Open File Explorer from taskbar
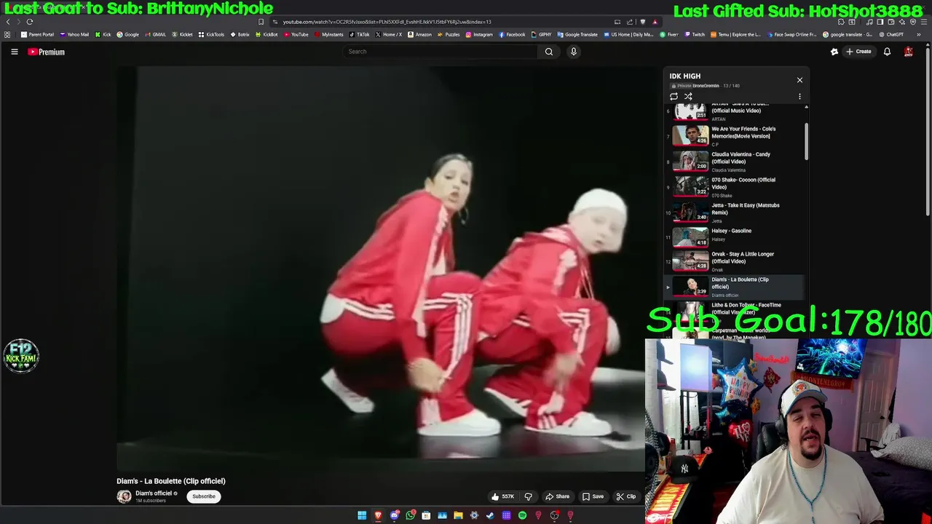This screenshot has width=932, height=524. [458, 515]
